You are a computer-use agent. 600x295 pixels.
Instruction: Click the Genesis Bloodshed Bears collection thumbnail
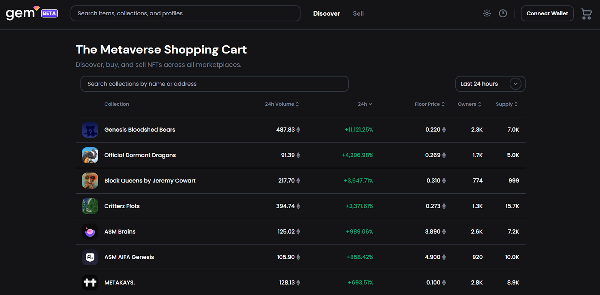tap(90, 130)
